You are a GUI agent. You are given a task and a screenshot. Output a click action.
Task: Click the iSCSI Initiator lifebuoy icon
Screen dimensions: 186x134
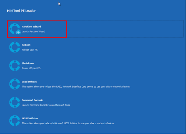(15, 121)
